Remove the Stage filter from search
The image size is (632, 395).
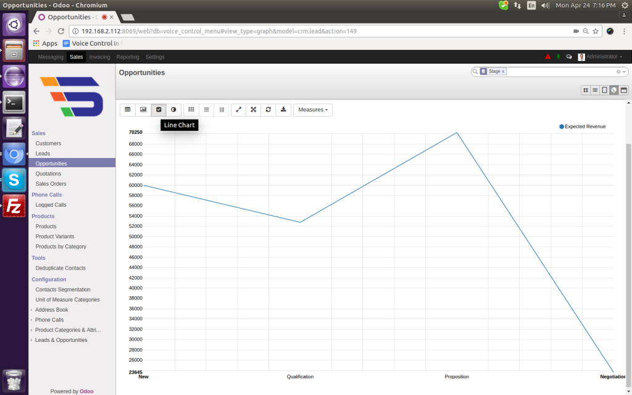(x=503, y=72)
